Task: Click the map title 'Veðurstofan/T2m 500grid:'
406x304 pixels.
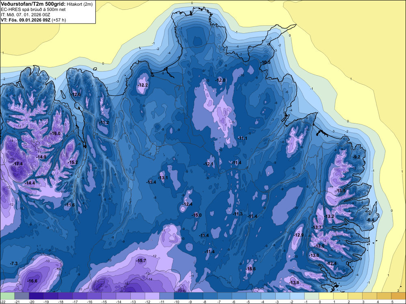Action: point(33,4)
